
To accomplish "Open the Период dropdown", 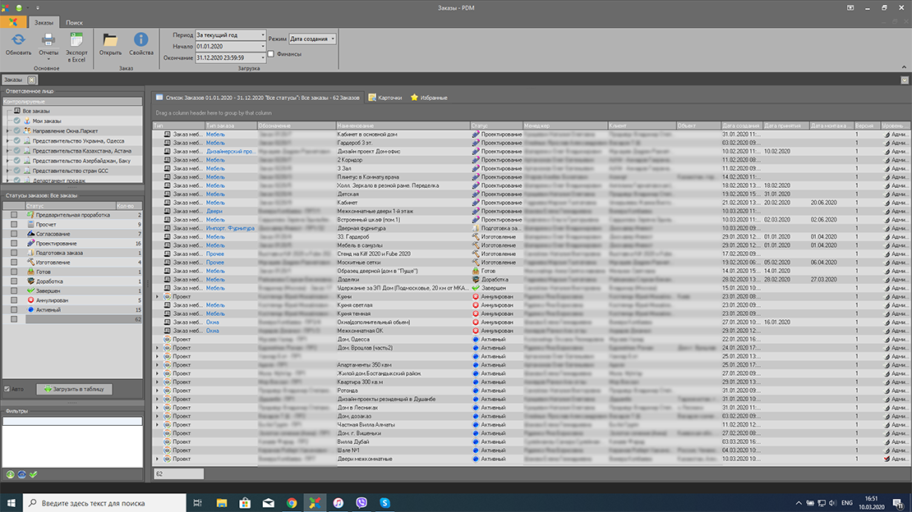I will [262, 34].
